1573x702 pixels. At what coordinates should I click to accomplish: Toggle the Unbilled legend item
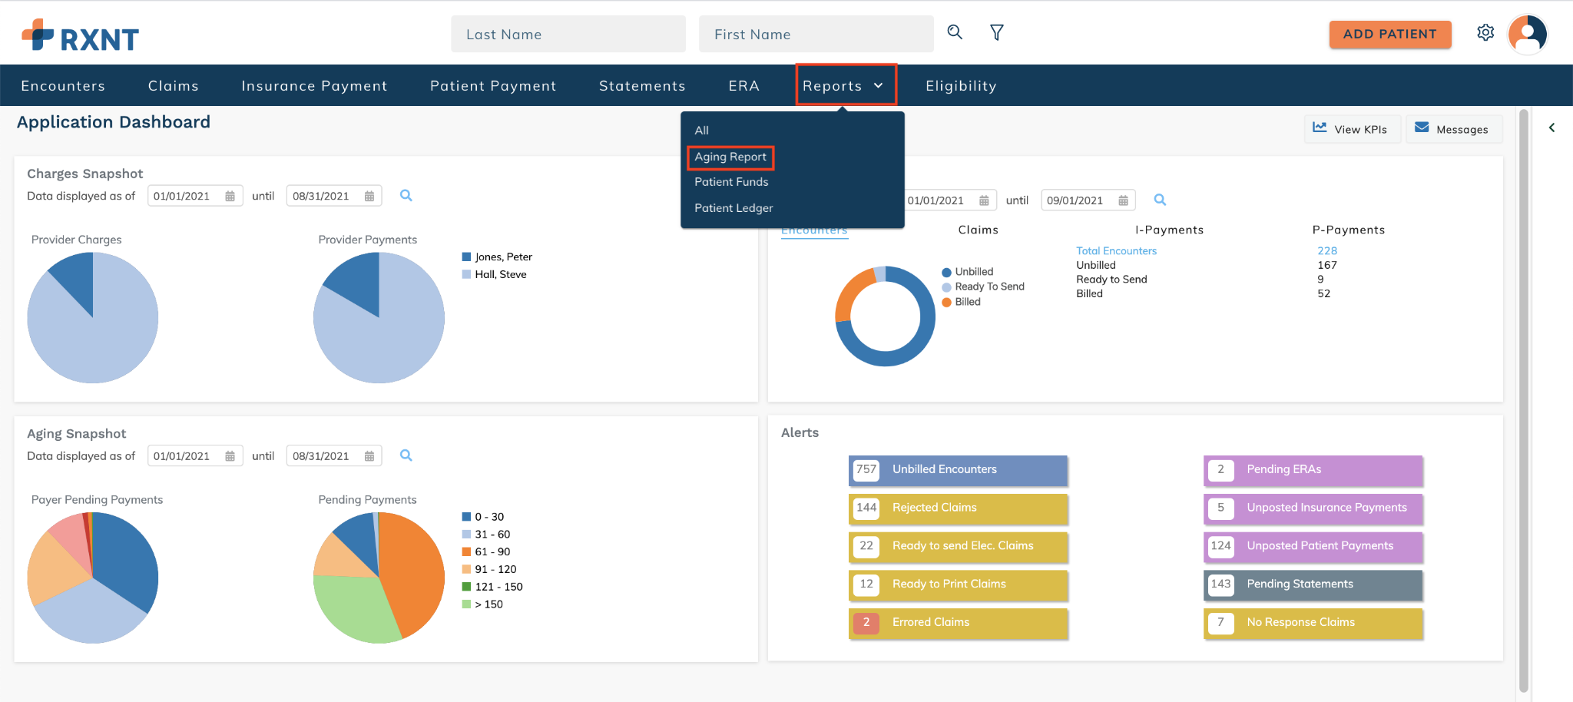968,272
